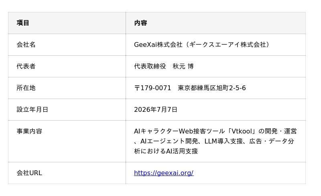321x196 pixels.
Task: Select the 事業内容 label cell
Action: point(67,141)
